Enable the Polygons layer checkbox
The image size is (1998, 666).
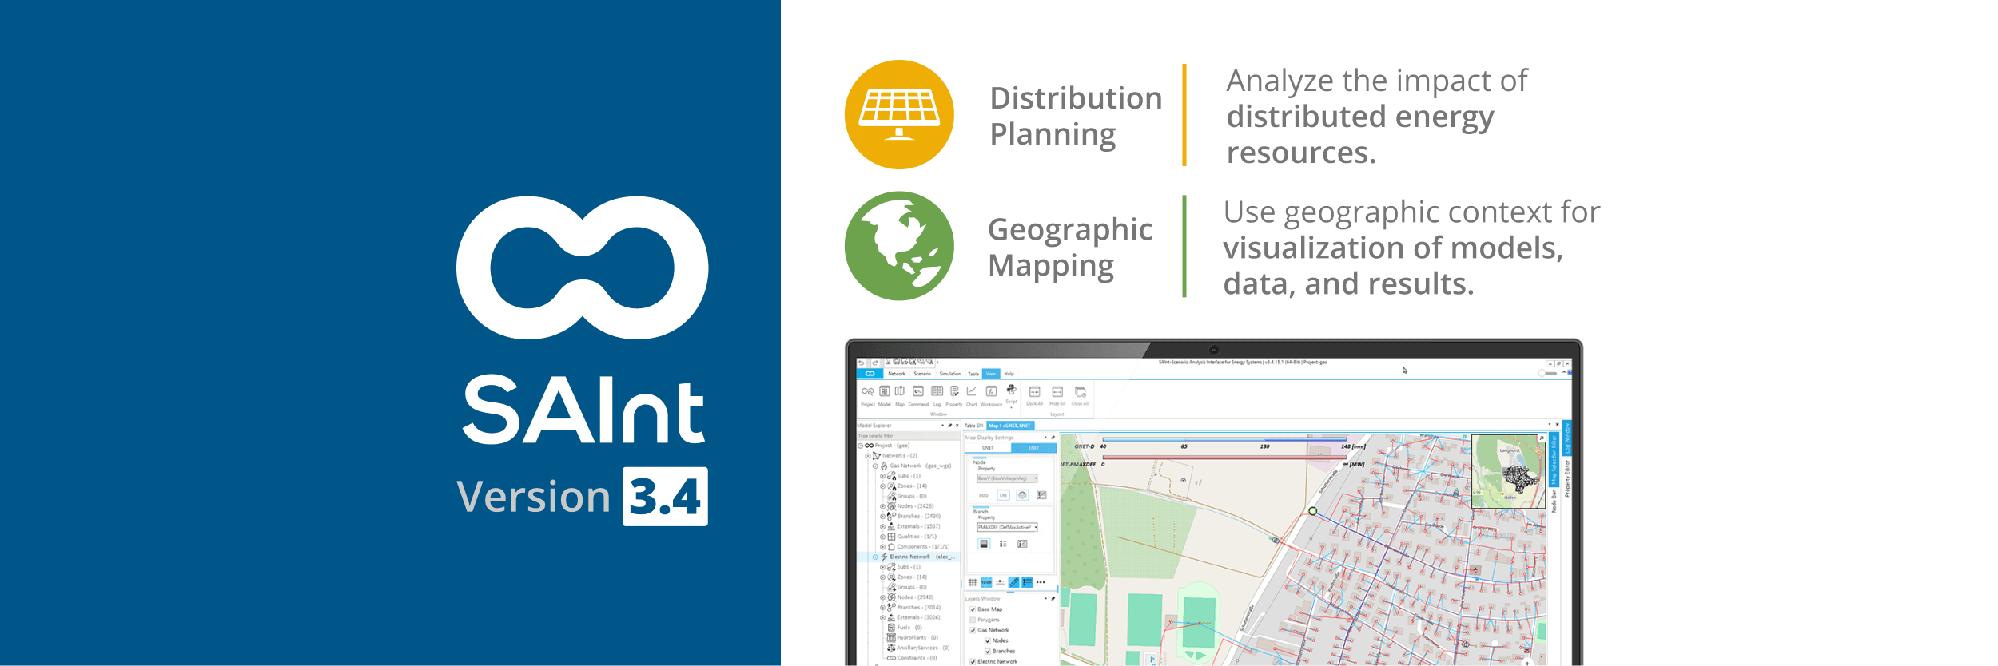click(x=973, y=620)
